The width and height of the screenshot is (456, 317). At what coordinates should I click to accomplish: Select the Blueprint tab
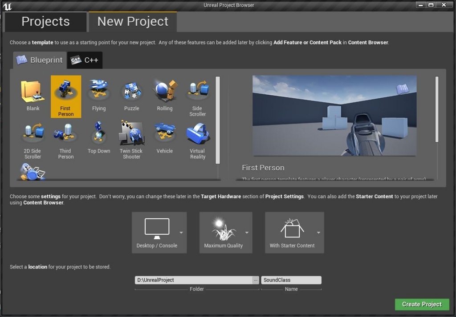40,60
